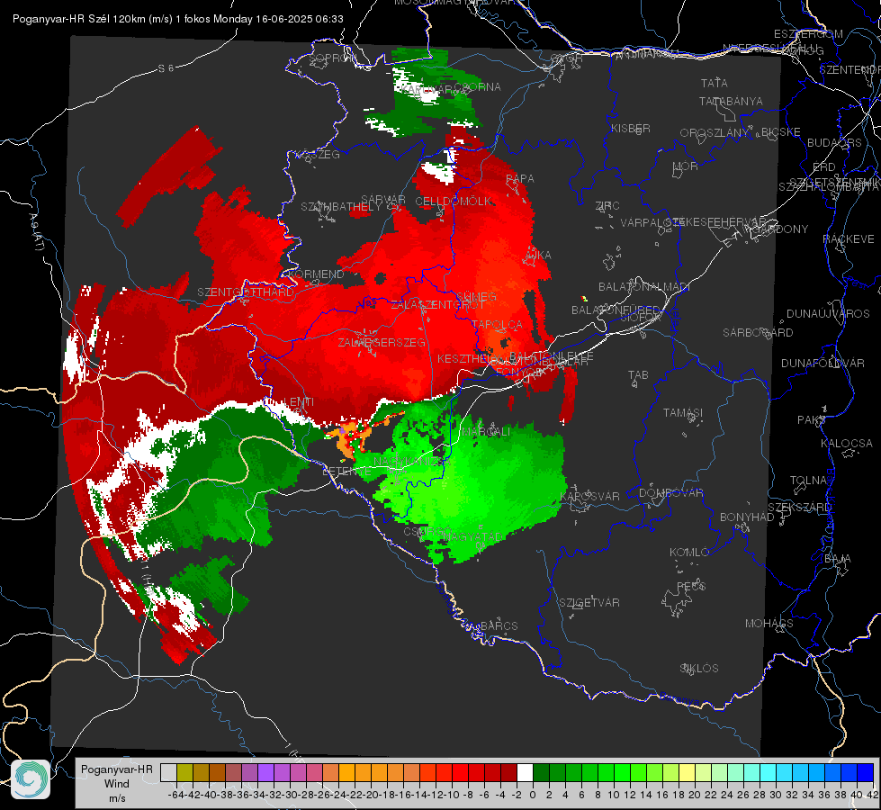Click the OROSZLANY city label
Viewport: 881px width, 810px height.
[x=715, y=132]
